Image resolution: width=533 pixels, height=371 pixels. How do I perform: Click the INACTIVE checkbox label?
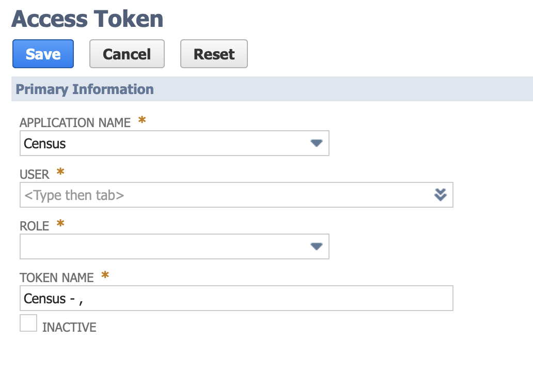pos(69,327)
